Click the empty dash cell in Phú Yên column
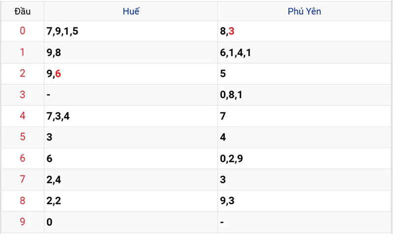The height and width of the screenshot is (234, 393). coord(222,222)
